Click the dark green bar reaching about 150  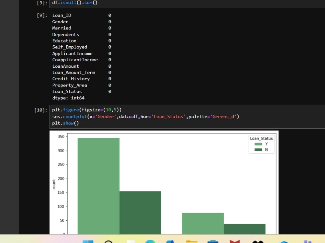pos(140,213)
